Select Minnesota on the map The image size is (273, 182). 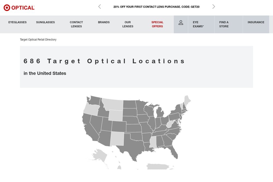[140, 107]
